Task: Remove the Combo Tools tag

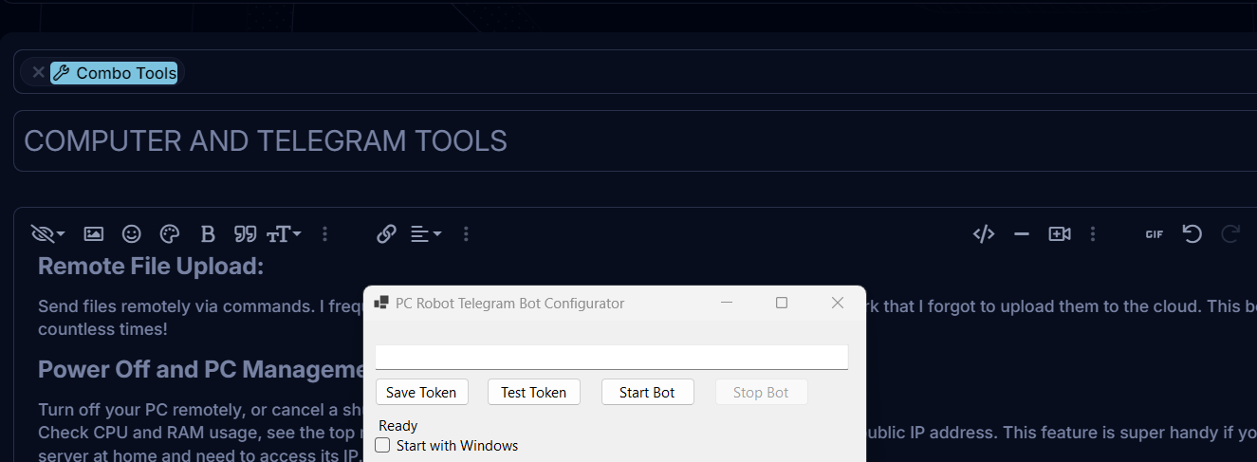Action: (x=38, y=72)
